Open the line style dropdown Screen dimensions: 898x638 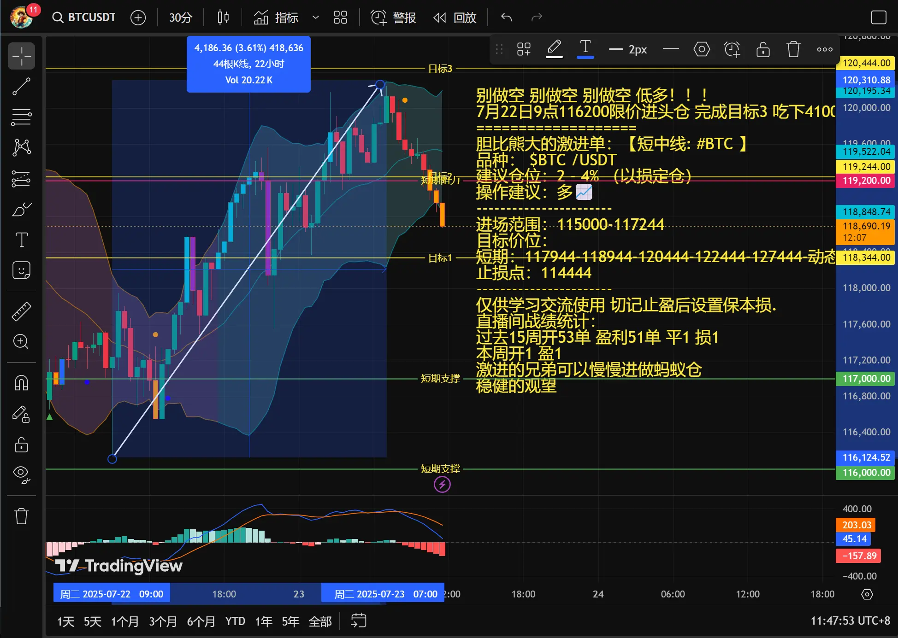click(x=671, y=49)
